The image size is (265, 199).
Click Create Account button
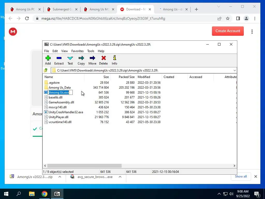[x=228, y=31]
